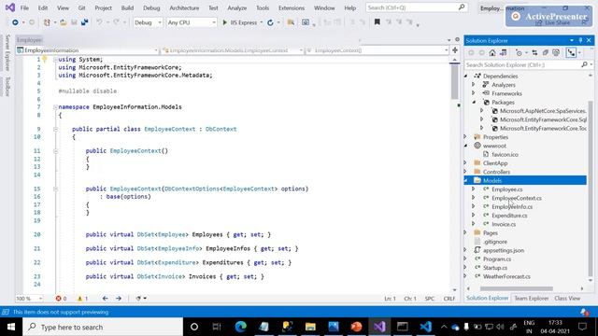Viewport: 598px width, 336px height.
Task: Open the Build menu
Action: click(127, 7)
